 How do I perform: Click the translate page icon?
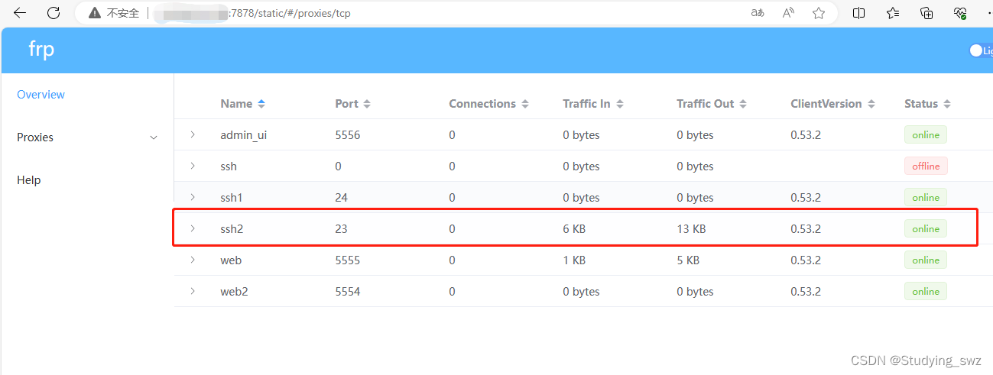758,13
